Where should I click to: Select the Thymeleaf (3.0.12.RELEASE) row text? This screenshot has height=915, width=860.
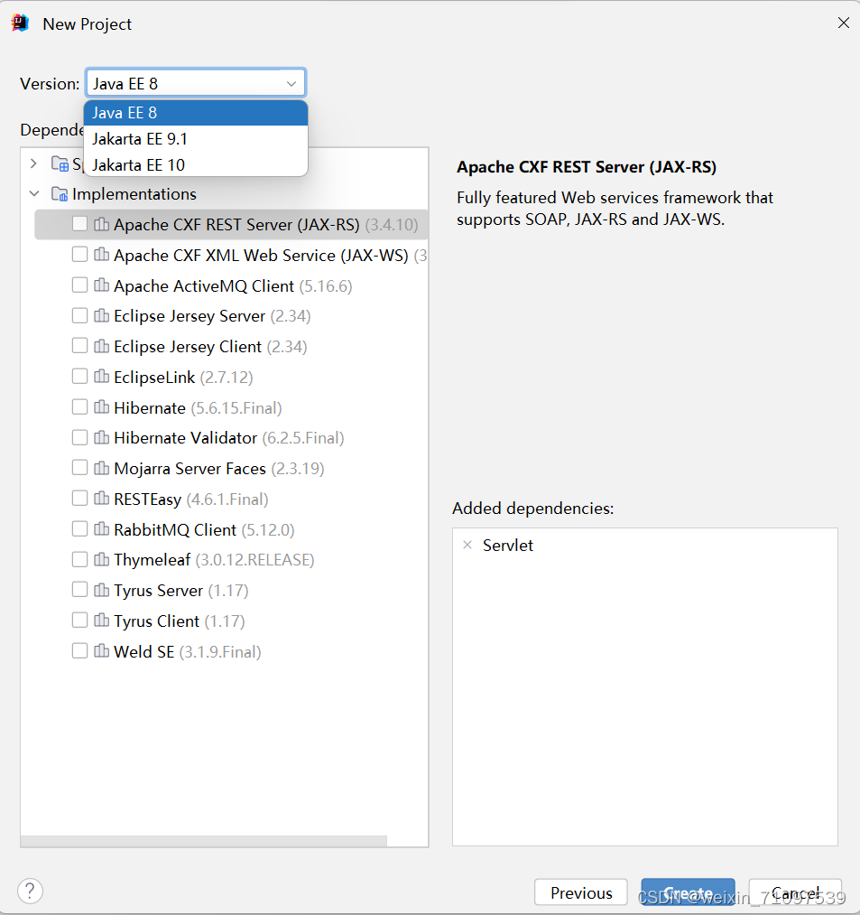tap(214, 560)
